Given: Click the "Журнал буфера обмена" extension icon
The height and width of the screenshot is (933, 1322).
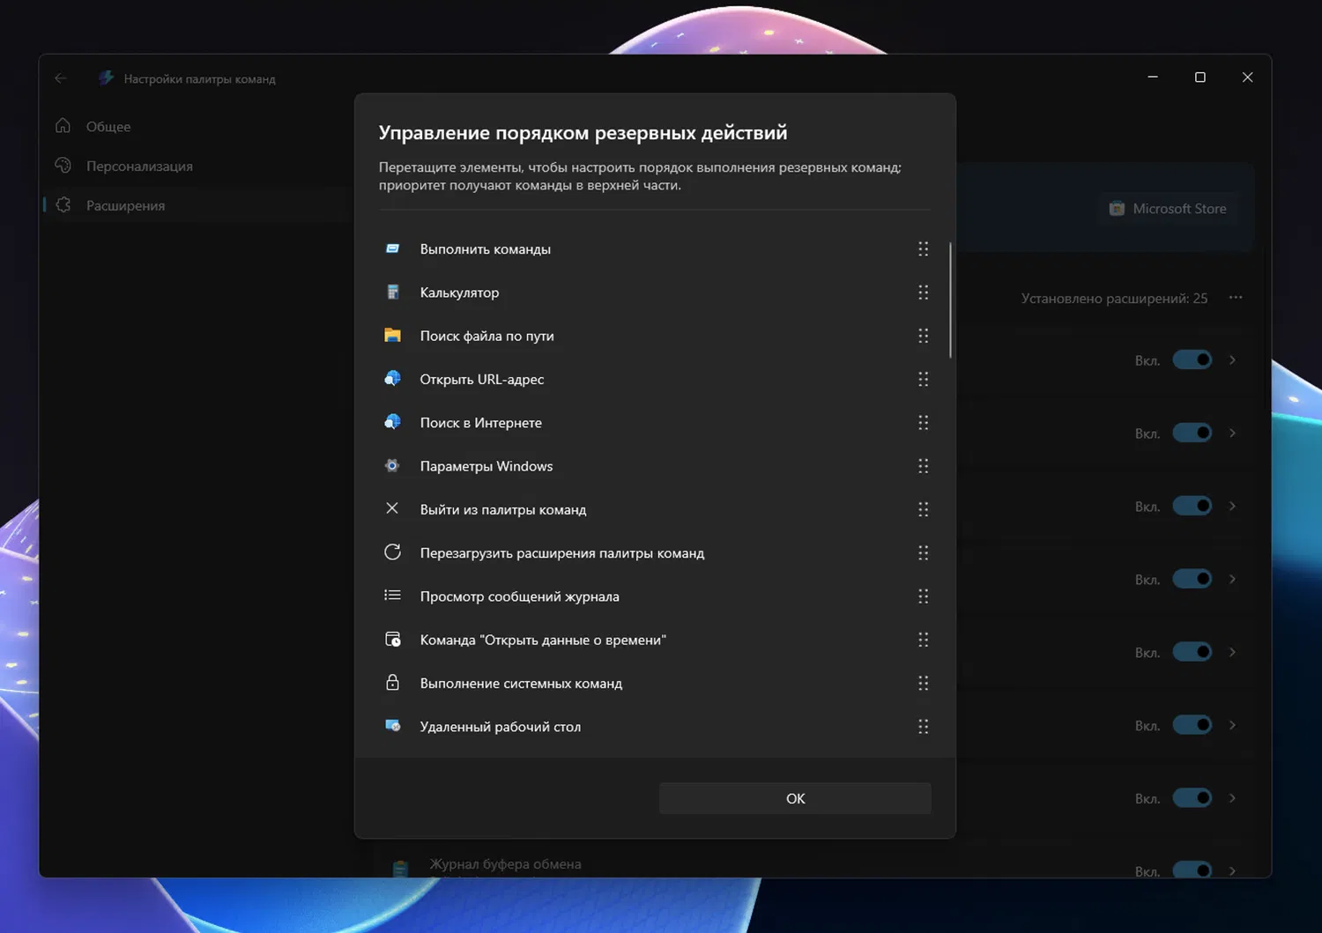Looking at the screenshot, I should pyautogui.click(x=400, y=869).
